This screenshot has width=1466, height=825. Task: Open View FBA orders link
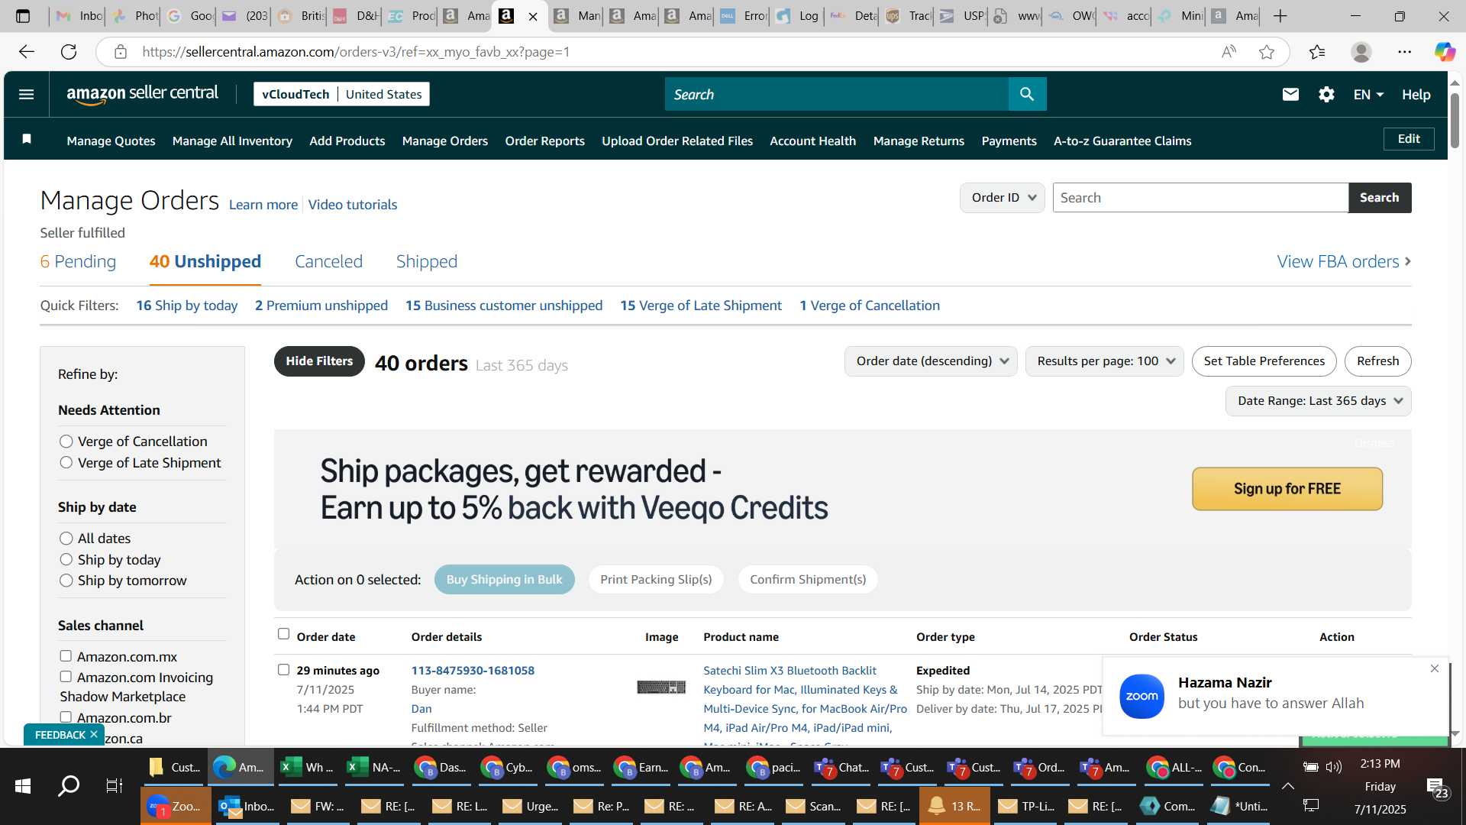pos(1343,261)
